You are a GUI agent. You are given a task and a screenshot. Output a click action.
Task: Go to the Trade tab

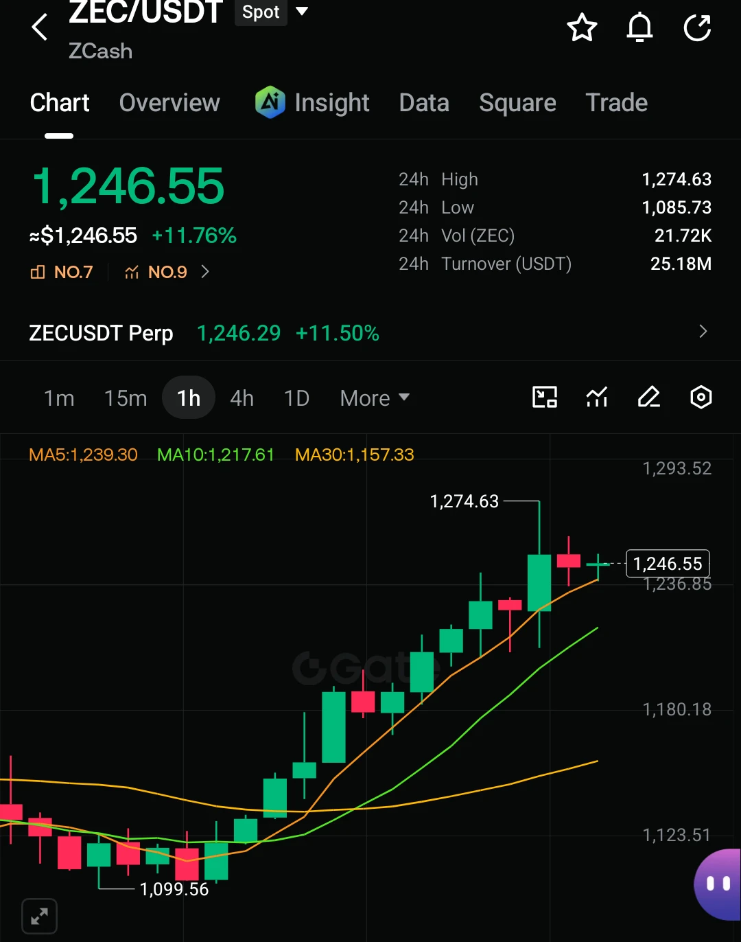tap(617, 103)
